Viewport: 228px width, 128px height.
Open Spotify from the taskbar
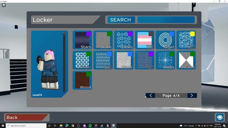90,126
